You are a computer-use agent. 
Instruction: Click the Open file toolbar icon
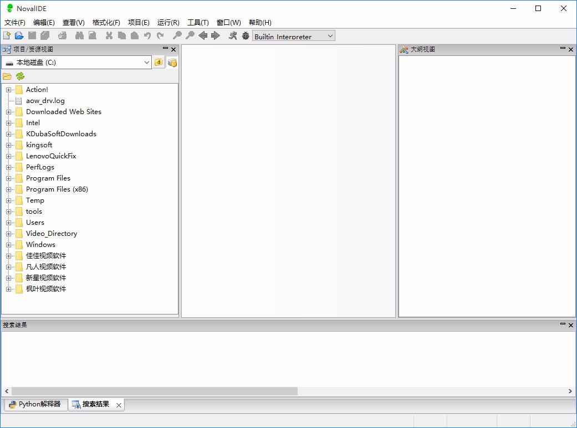pos(19,35)
